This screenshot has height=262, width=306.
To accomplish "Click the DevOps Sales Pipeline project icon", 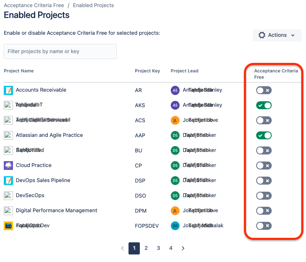I will 8,180.
